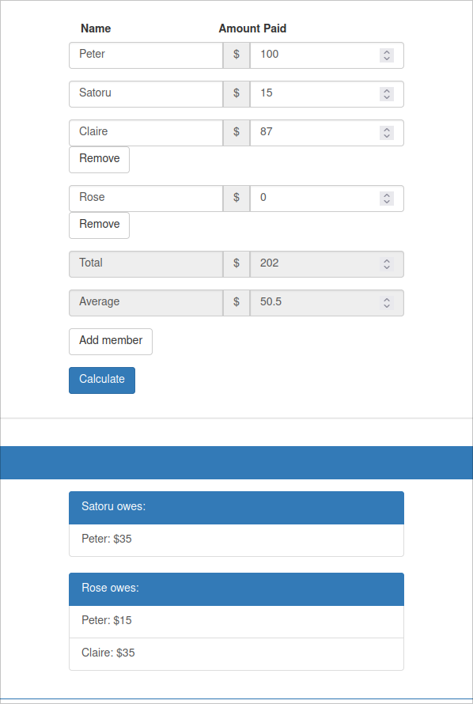Focus Claire's amount field showing 87
473x704 pixels.
pos(327,132)
